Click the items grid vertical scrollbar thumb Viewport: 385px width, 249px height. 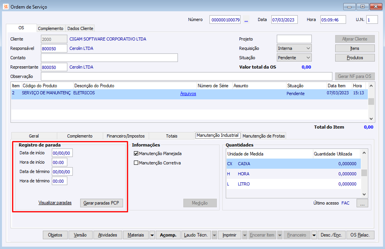pyautogui.click(x=371, y=101)
